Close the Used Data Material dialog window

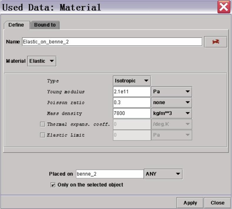(x=224, y=7)
